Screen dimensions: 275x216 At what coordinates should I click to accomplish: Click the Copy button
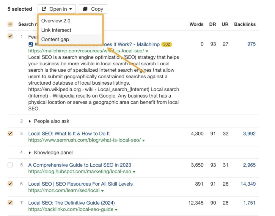93,9
